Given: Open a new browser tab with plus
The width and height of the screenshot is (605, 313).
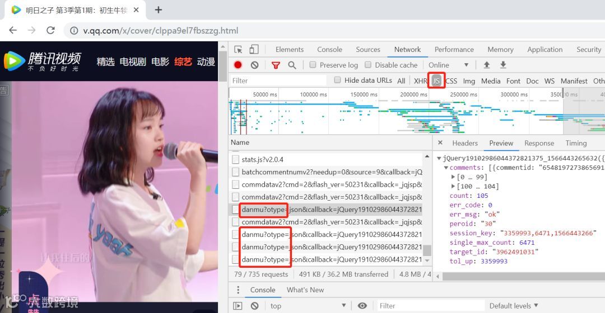Looking at the screenshot, I should point(158,10).
